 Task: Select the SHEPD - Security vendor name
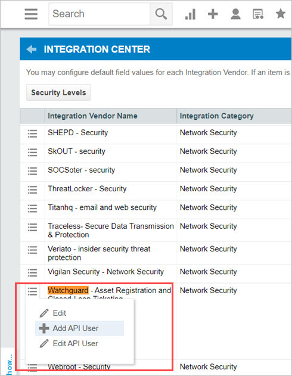pyautogui.click(x=77, y=133)
